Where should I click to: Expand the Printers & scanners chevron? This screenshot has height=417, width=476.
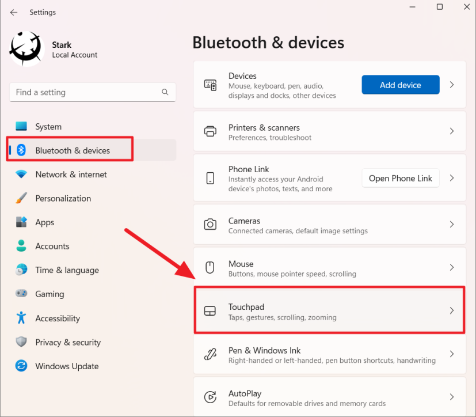[452, 131]
